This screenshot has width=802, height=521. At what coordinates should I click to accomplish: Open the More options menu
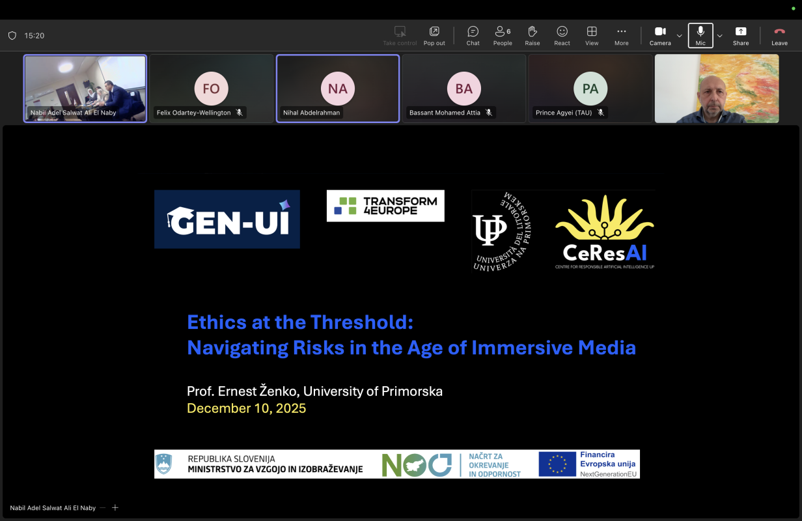point(621,35)
